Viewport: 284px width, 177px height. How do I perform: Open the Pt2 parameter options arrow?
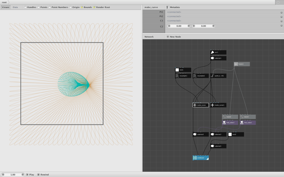[281, 17]
